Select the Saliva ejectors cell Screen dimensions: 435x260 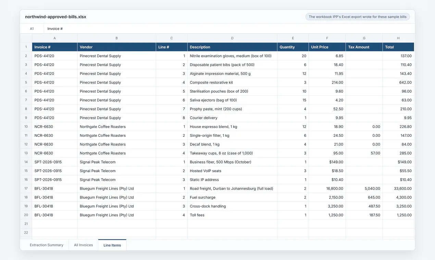(x=232, y=100)
